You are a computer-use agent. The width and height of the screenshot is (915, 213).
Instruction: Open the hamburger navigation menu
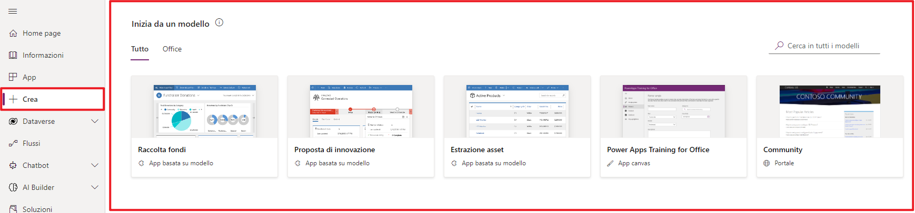click(x=13, y=11)
